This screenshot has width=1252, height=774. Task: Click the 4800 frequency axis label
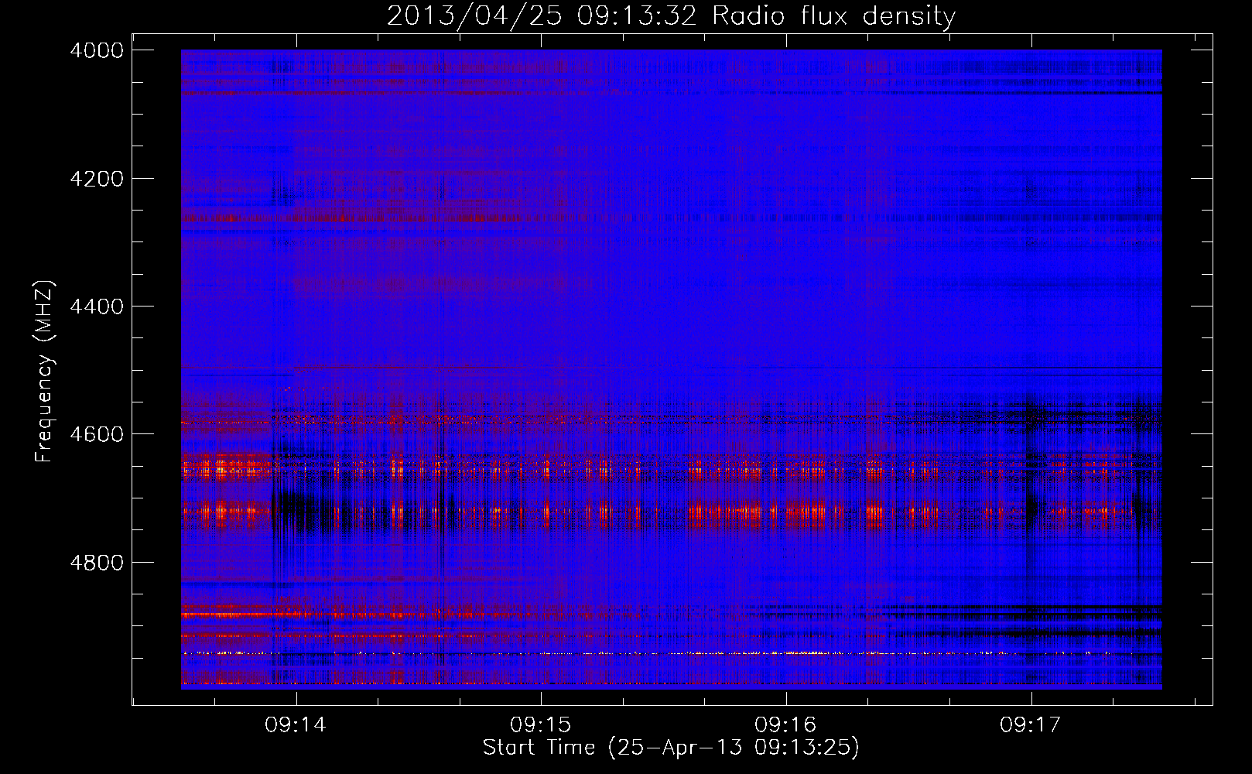click(x=97, y=563)
